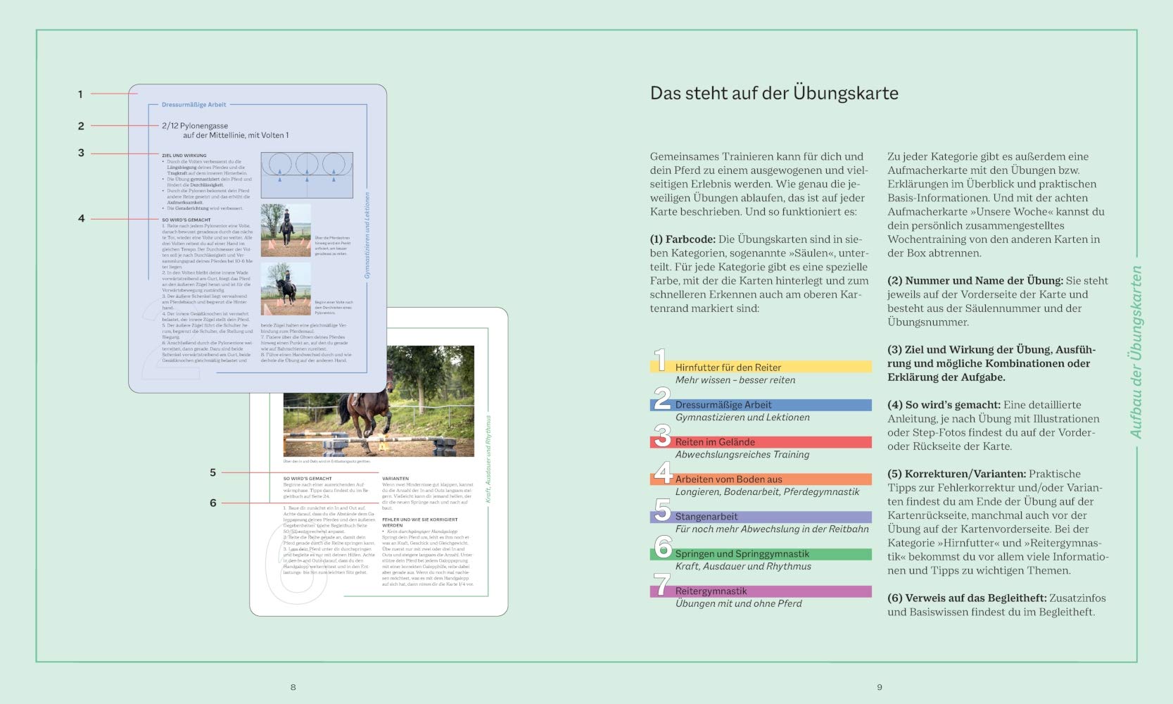
Task: Select the purple "Stangenarbeit" bar
Action: click(x=761, y=517)
